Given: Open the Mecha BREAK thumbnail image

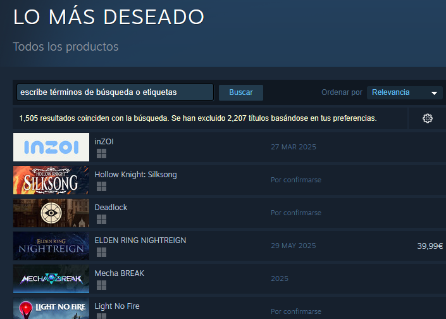Looking at the screenshot, I should (x=51, y=278).
